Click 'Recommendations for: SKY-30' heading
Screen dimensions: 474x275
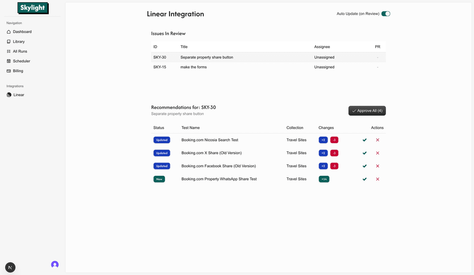pyautogui.click(x=183, y=107)
